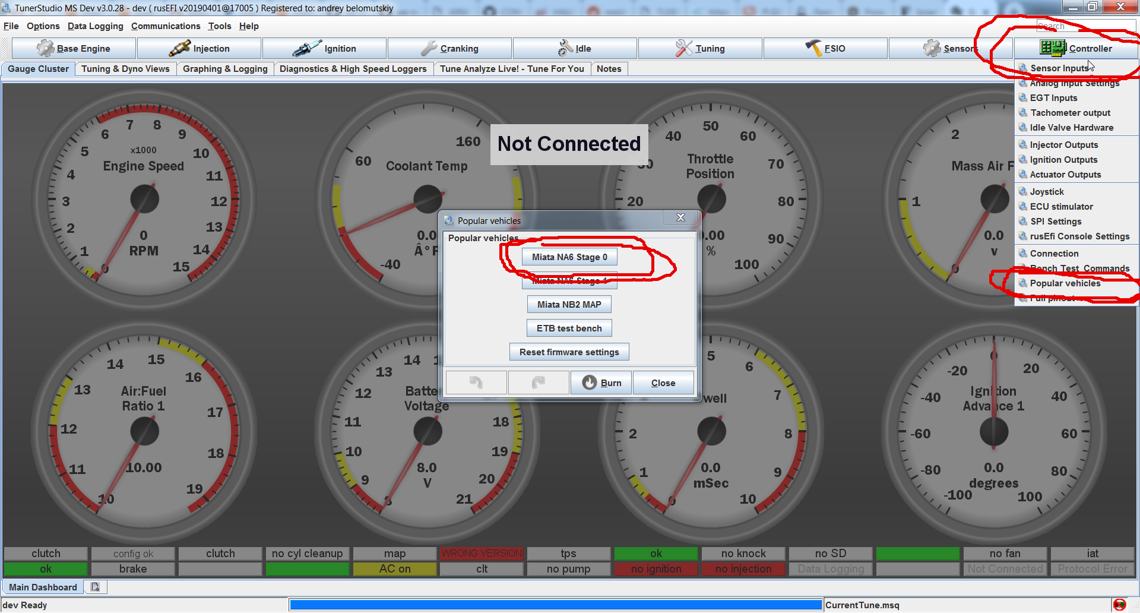The height and width of the screenshot is (613, 1140).
Task: Expand the Idle toolbar dropdown
Action: coord(574,48)
